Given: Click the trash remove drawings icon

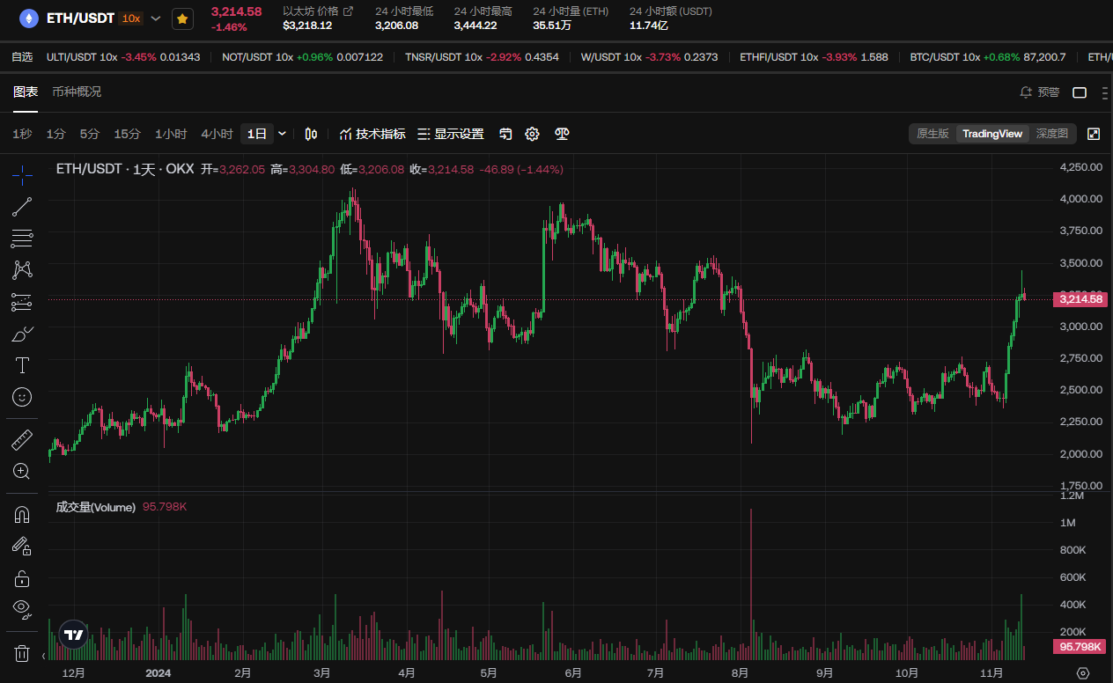Looking at the screenshot, I should click(22, 653).
